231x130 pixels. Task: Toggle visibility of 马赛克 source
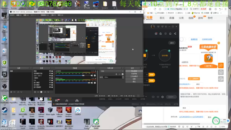click(50, 78)
